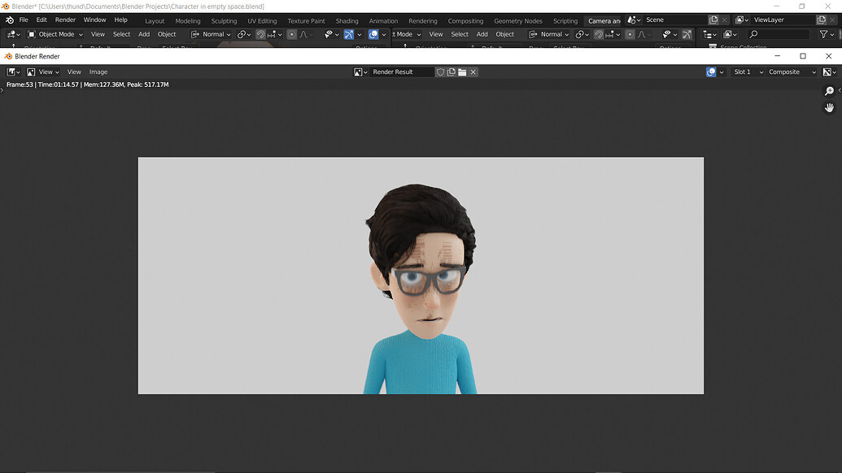The image size is (842, 473).
Task: Open the Image Editor type dropdown in Blender Render
Action: pyautogui.click(x=14, y=72)
